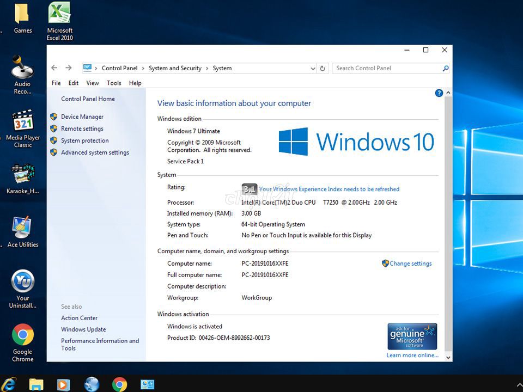Open Action Center link
523x392 pixels.
pyautogui.click(x=79, y=318)
